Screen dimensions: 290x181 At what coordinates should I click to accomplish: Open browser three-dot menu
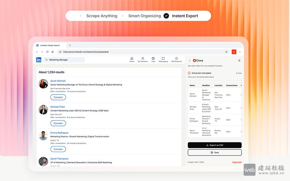[240, 52]
